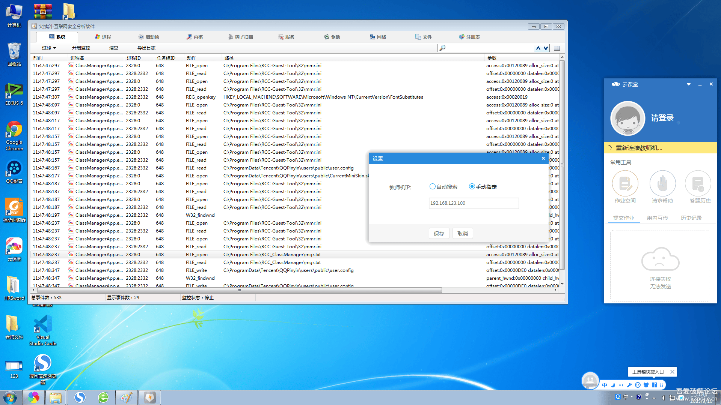Click the lock icon on IME bar
Viewport: 721px width, 405px height.
tap(661, 385)
